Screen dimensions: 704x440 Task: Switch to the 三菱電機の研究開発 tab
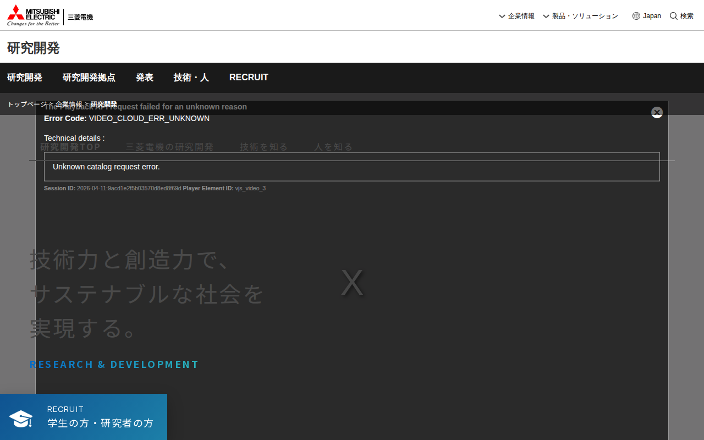169,147
